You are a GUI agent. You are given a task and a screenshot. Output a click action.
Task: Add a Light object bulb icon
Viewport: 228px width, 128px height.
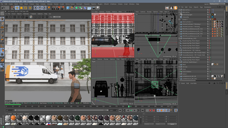pos(98,8)
